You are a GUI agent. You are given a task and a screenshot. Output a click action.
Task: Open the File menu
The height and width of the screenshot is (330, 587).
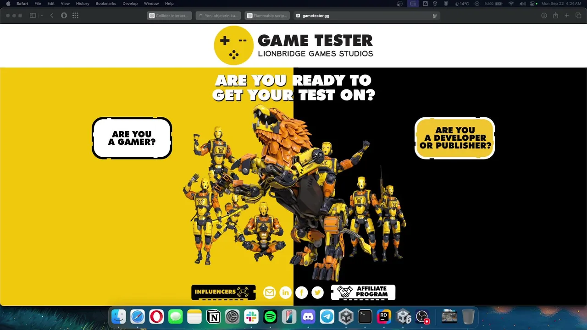click(38, 4)
